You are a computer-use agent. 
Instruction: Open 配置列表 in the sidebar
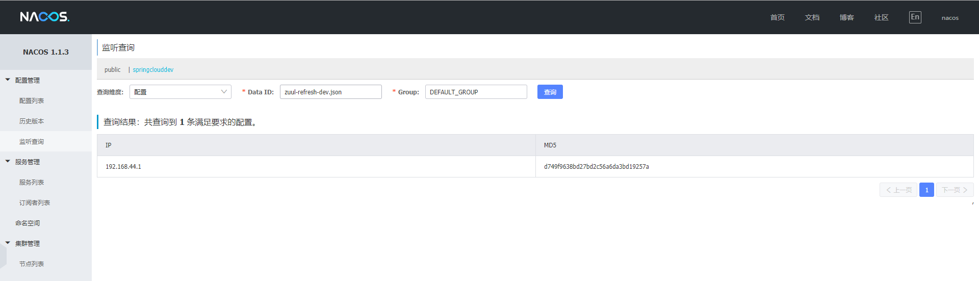pos(32,101)
